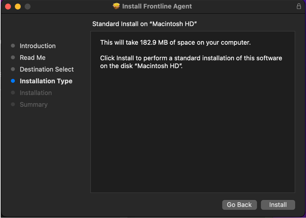The image size is (306, 218).
Task: Minimize the installer with the yellow button
Action: [17, 6]
